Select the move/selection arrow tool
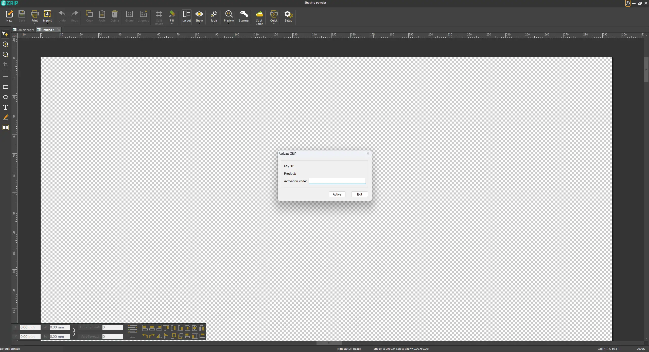 tap(5, 34)
